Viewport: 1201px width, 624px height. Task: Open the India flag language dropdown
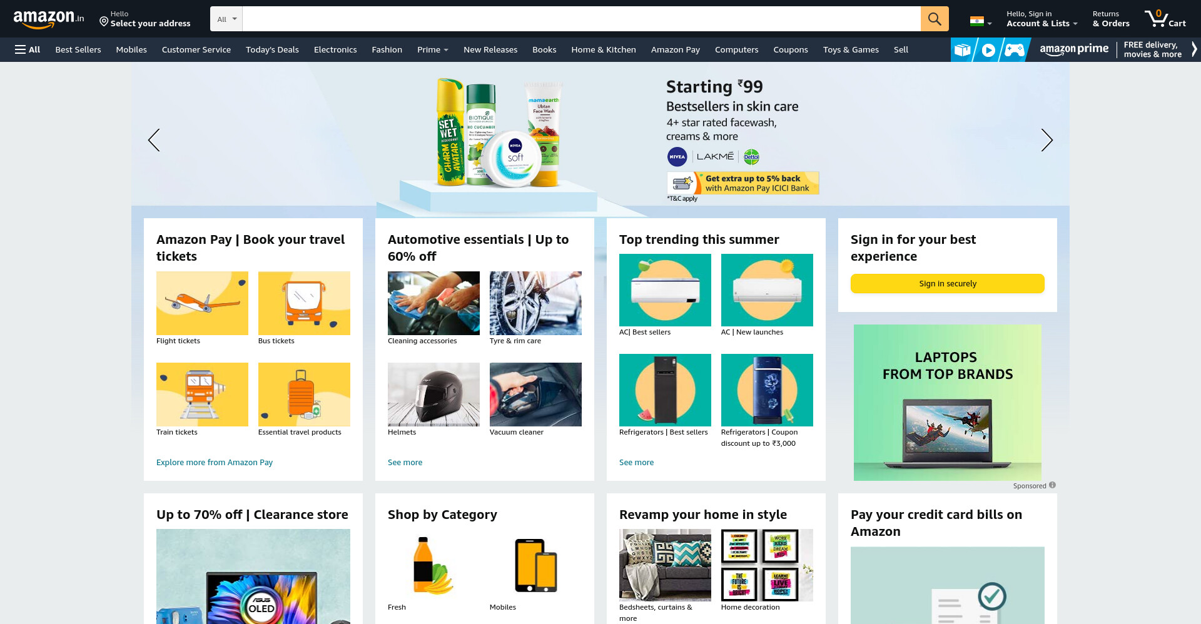(x=981, y=21)
